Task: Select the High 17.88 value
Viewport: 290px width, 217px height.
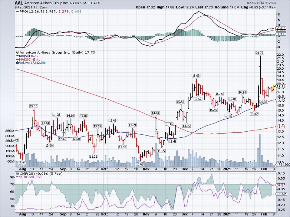Action: 165,7
